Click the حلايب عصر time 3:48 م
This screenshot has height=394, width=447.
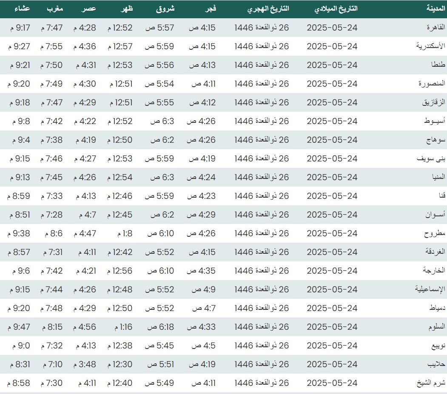pos(87,364)
